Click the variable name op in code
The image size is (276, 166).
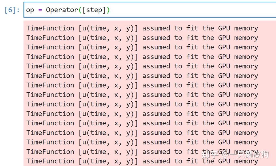tap(30, 10)
